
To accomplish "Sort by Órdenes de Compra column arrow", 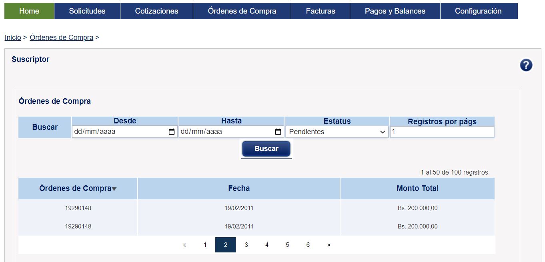I will coord(114,189).
